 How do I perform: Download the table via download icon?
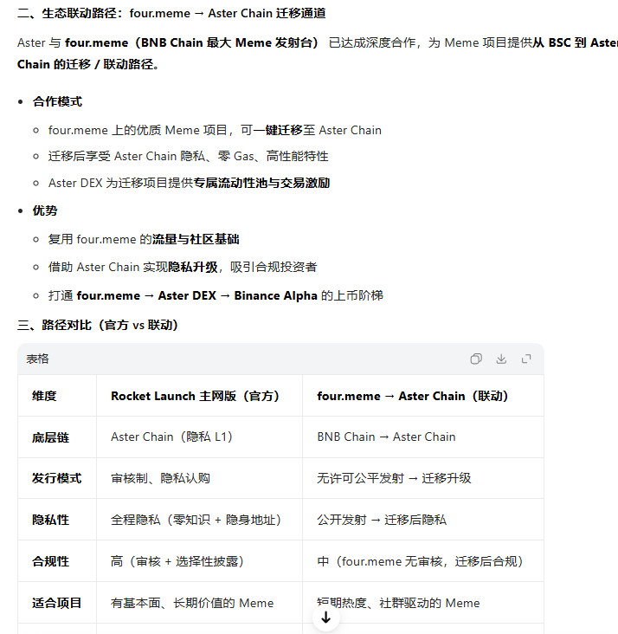pos(501,359)
